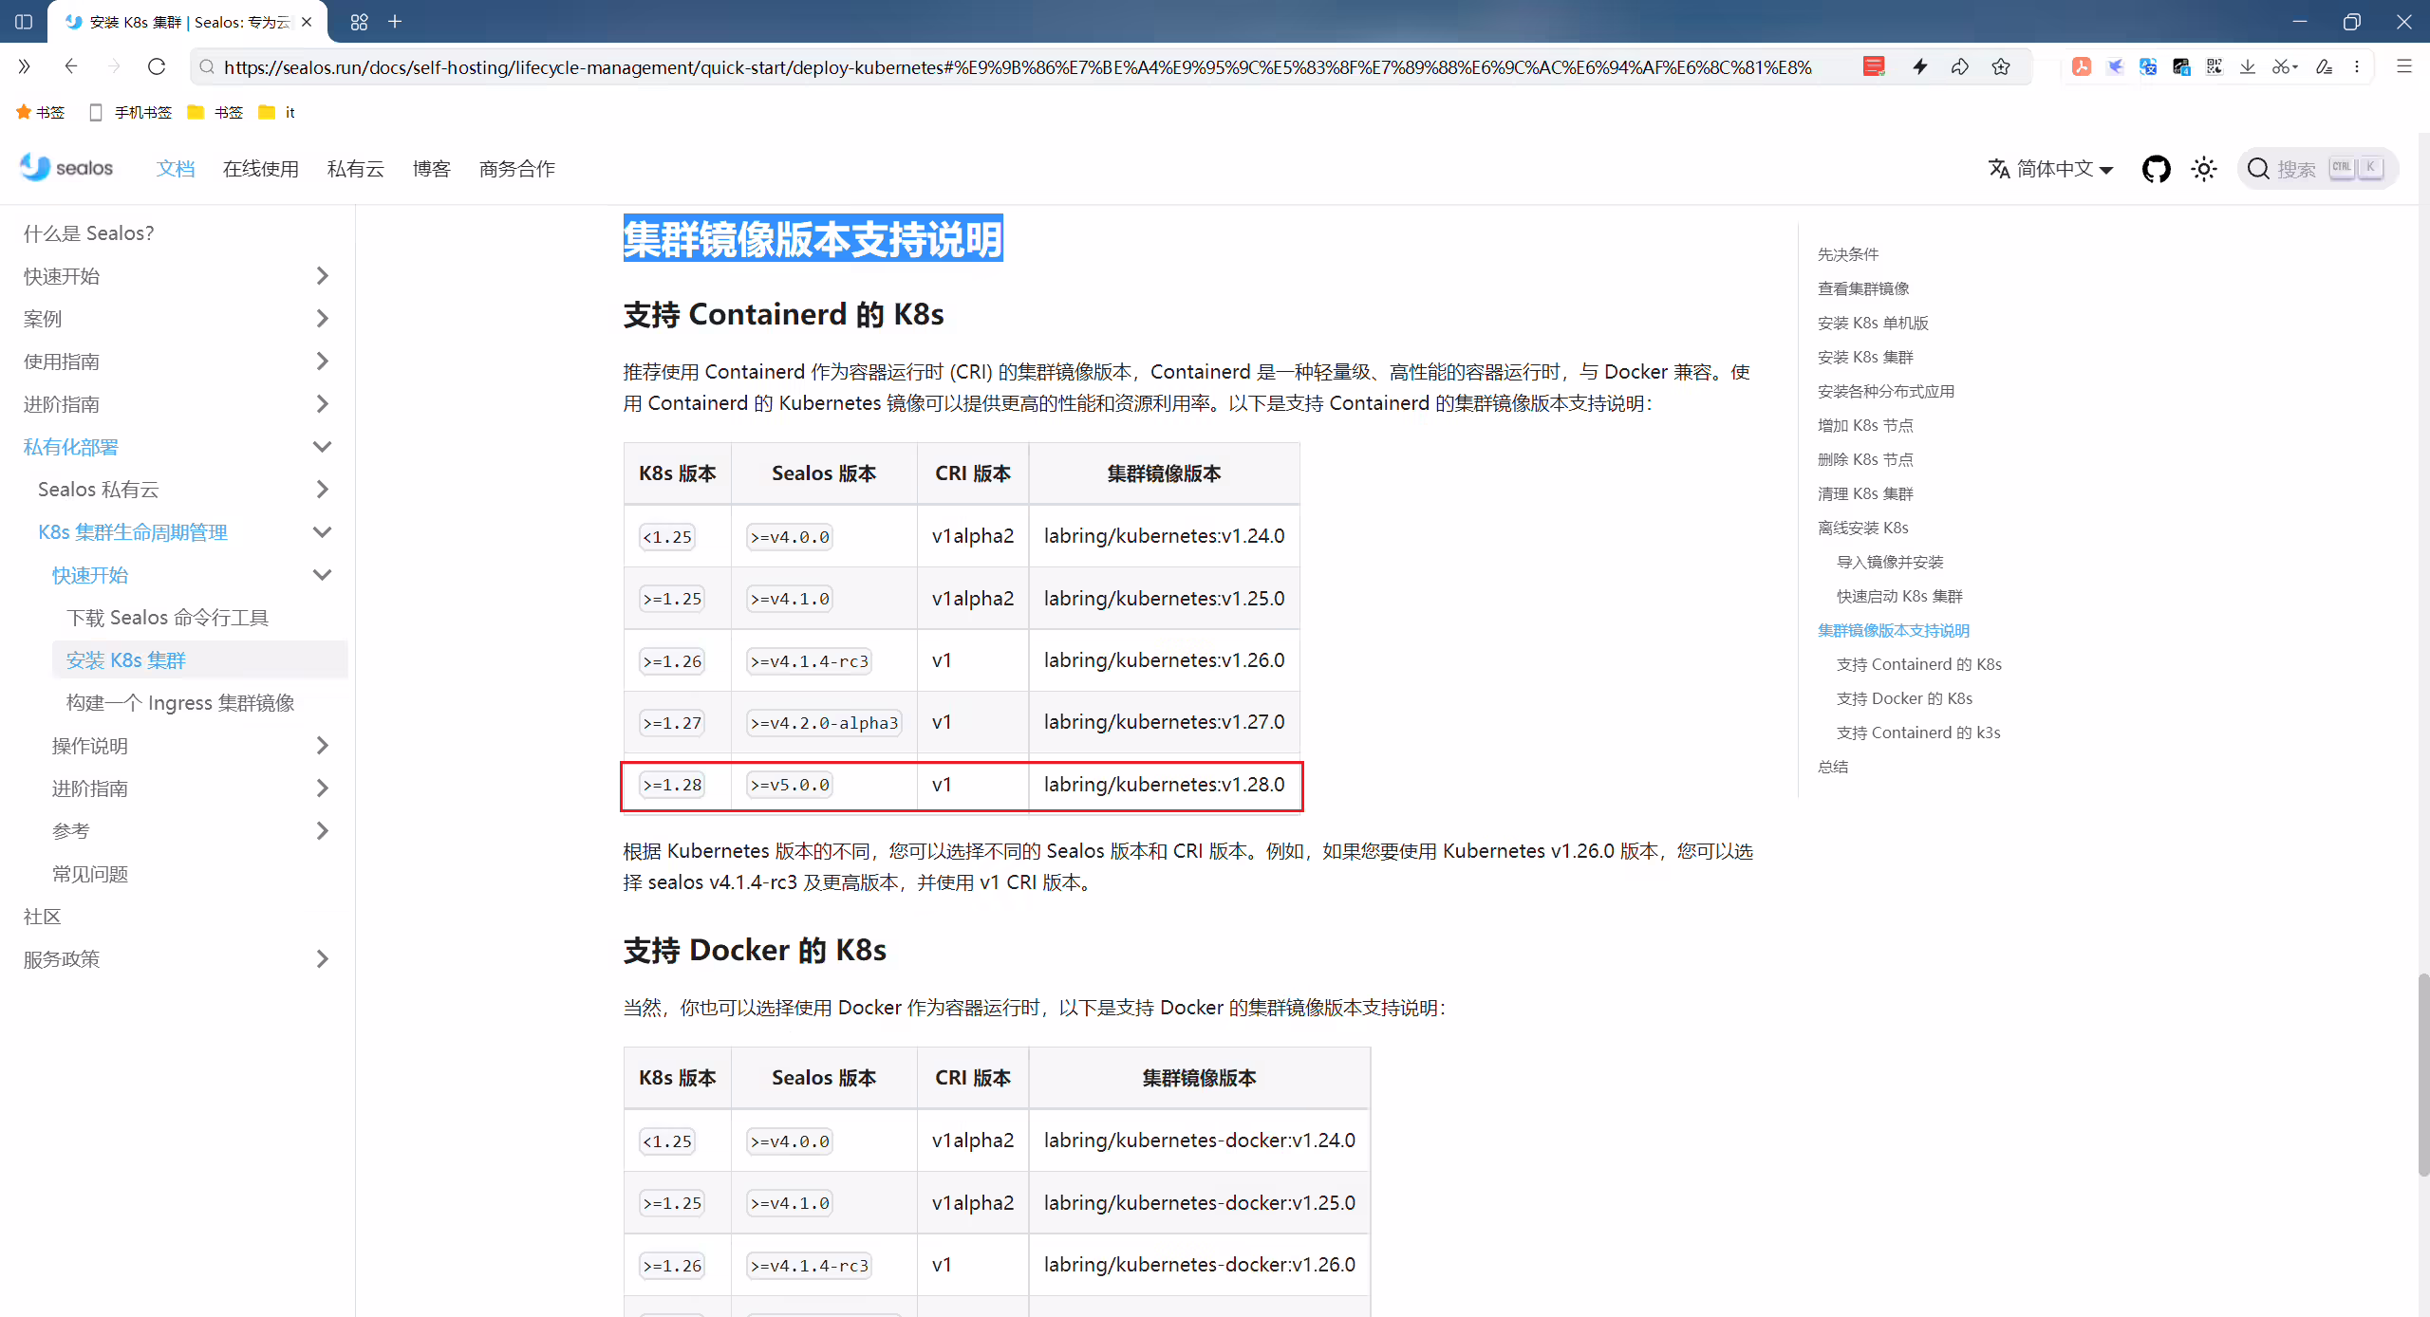
Task: Open the downloads arrow icon
Action: [x=2247, y=66]
